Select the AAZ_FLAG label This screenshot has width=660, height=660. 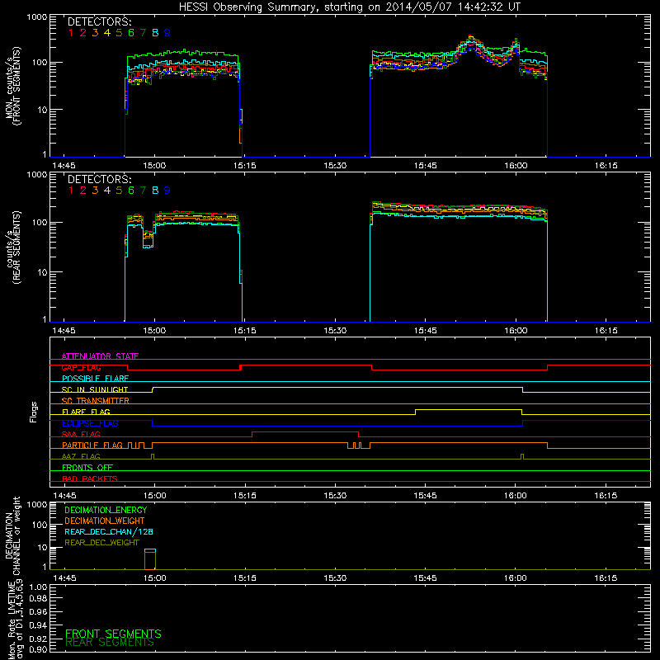pyautogui.click(x=81, y=457)
